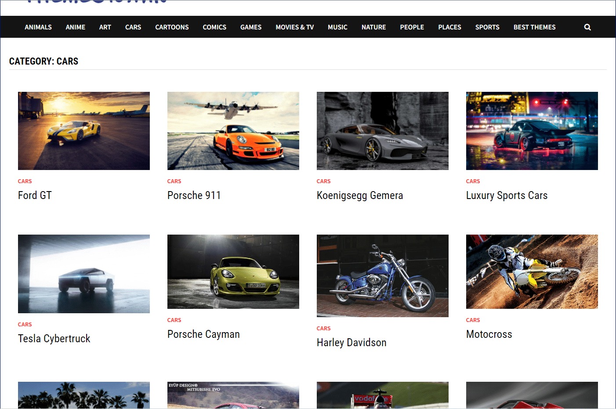Open the search icon in navigation bar
The image size is (616, 409).
pos(587,27)
